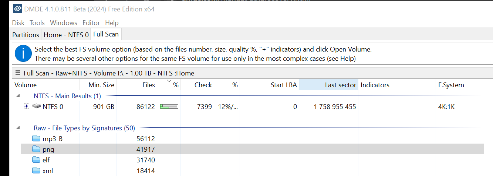The image size is (493, 176).
Task: Toggle the arrow marker beside NTFS 0
Action: click(x=26, y=106)
